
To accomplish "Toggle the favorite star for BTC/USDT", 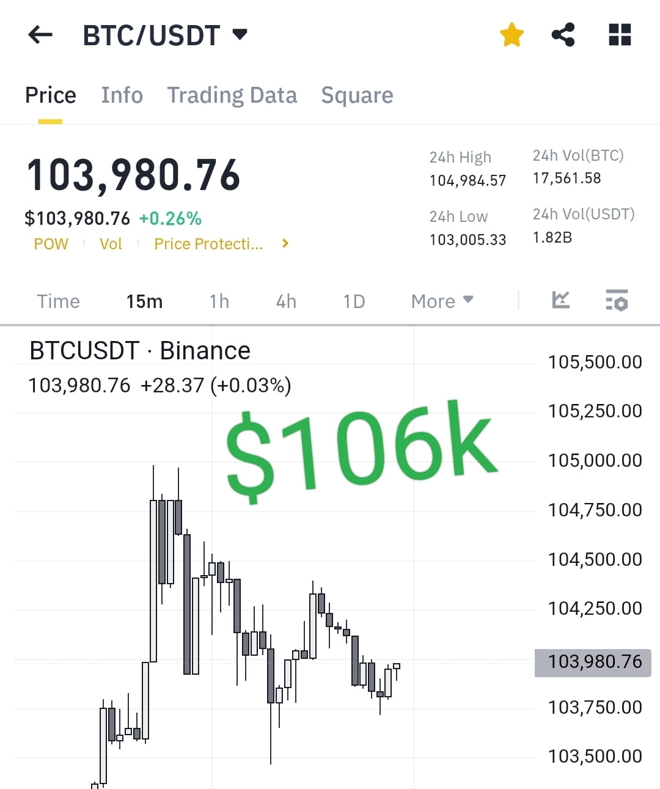I will 512,35.
